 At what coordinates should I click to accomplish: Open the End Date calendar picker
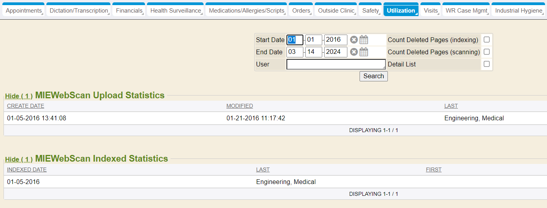[x=364, y=52]
